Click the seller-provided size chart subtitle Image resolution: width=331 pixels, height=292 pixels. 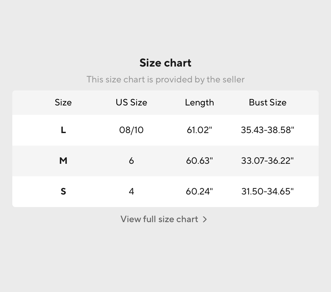click(165, 80)
